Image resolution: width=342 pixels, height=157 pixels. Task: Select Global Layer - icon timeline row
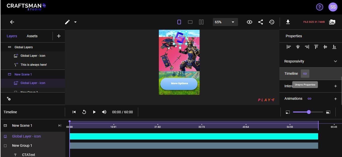coord(33,136)
